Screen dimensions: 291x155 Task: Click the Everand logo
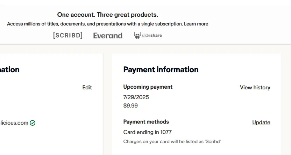tap(108, 36)
